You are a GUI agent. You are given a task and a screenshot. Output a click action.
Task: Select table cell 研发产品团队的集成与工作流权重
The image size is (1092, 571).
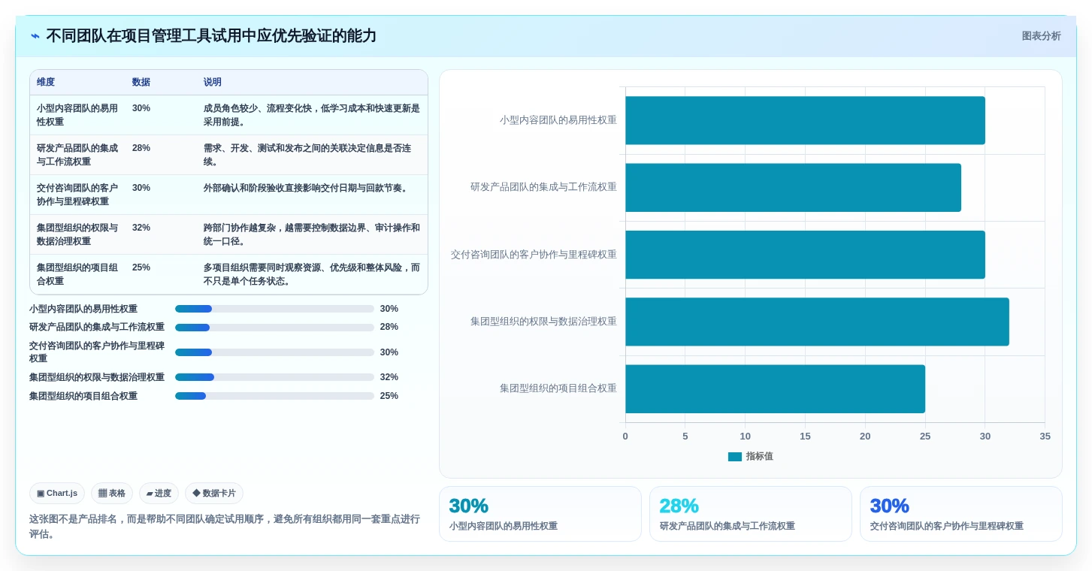77,155
